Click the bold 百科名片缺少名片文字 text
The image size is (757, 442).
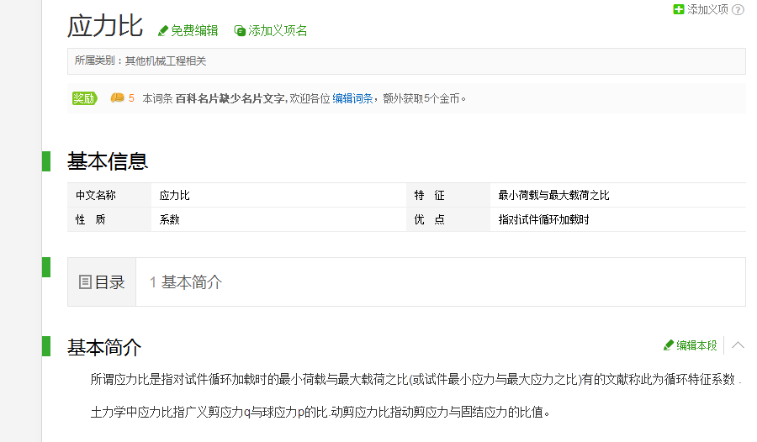coord(230,98)
